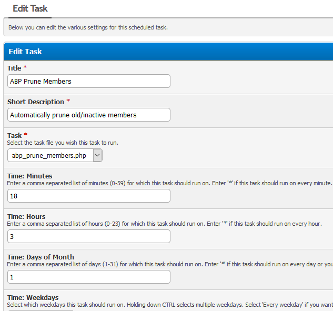
Task: Select the Hours input showing 3
Action: pyautogui.click(x=89, y=236)
